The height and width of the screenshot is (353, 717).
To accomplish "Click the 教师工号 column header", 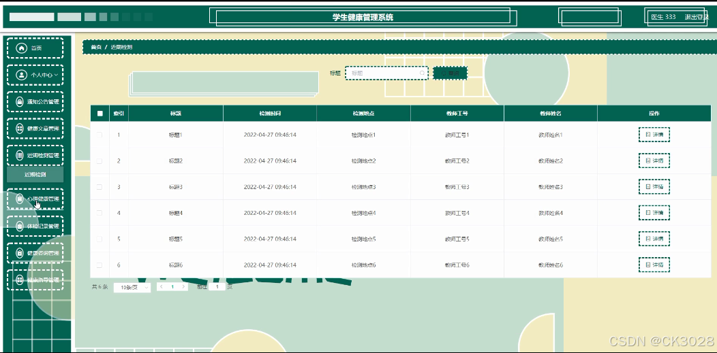I will [x=457, y=114].
